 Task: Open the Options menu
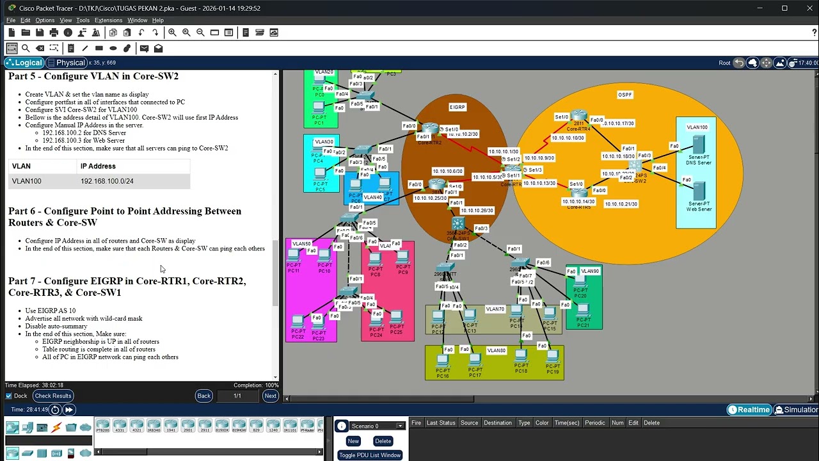pyautogui.click(x=45, y=20)
